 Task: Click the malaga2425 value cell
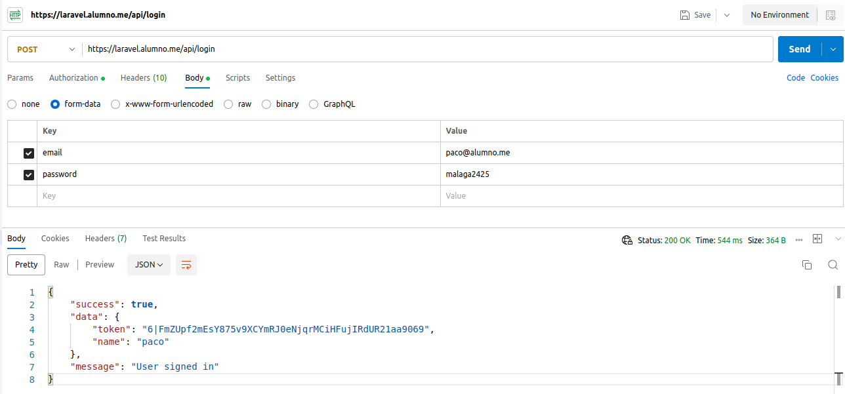click(642, 174)
